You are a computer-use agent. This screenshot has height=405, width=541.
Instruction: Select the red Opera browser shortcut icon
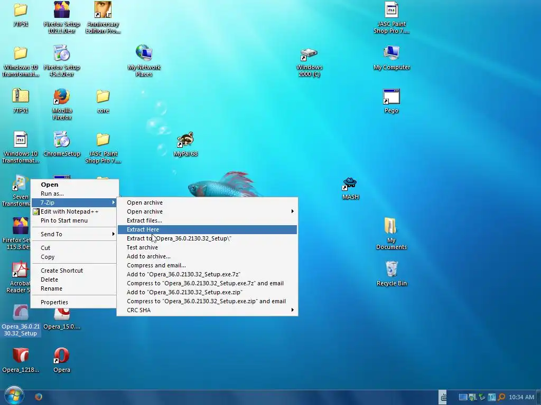62,355
